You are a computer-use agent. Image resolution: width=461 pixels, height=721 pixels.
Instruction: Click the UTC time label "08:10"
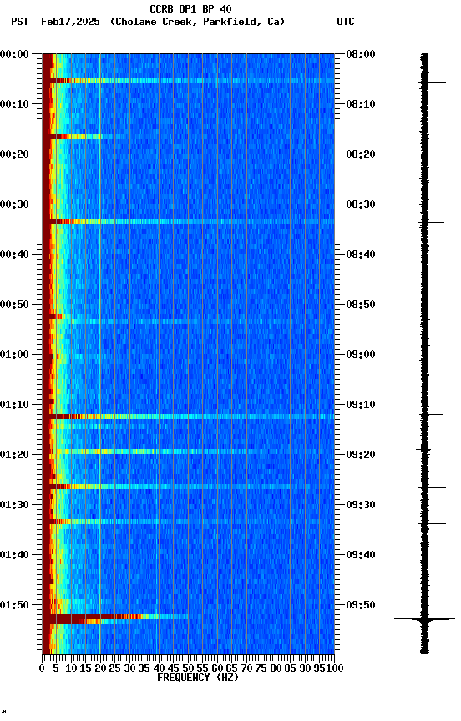tap(361, 104)
